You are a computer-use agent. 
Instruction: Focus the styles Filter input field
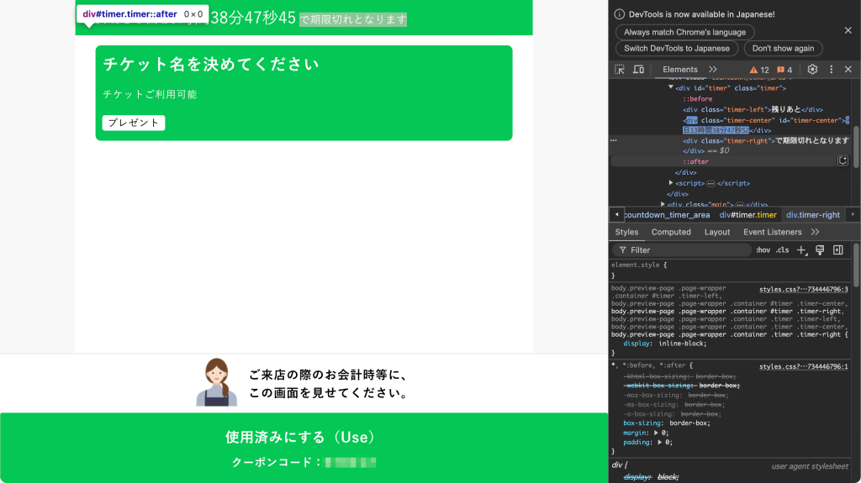tap(681, 249)
